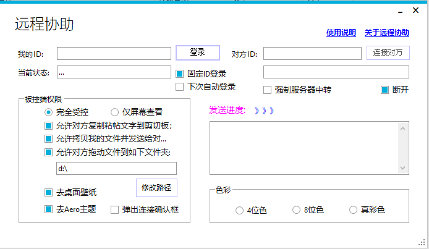Toggle 去Aero主题 checkbox
Screen dimensions: 429x249
(x=48, y=209)
